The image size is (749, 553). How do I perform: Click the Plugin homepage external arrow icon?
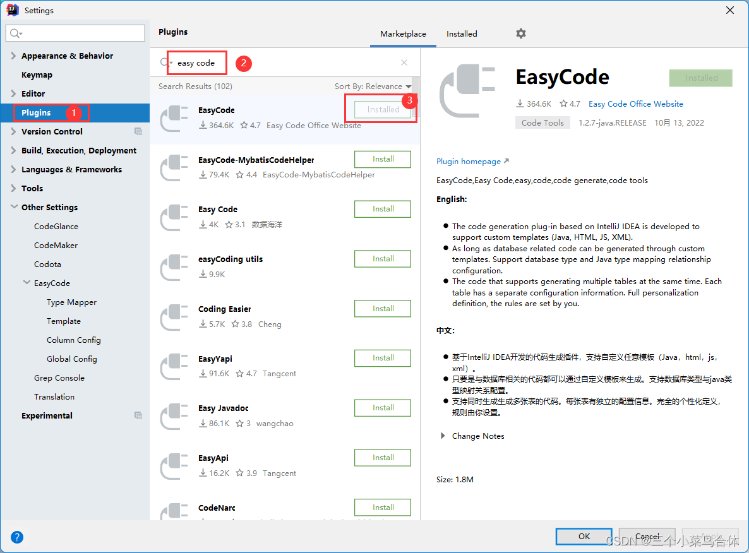click(x=506, y=161)
